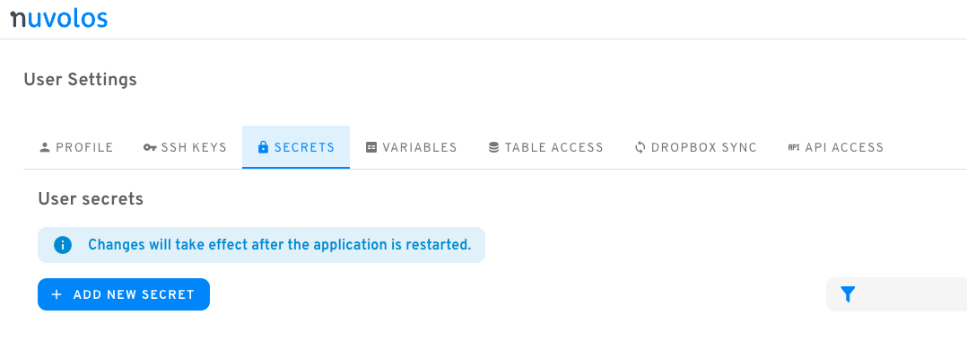Open the API Access tab
The width and height of the screenshot is (967, 359).
click(836, 147)
